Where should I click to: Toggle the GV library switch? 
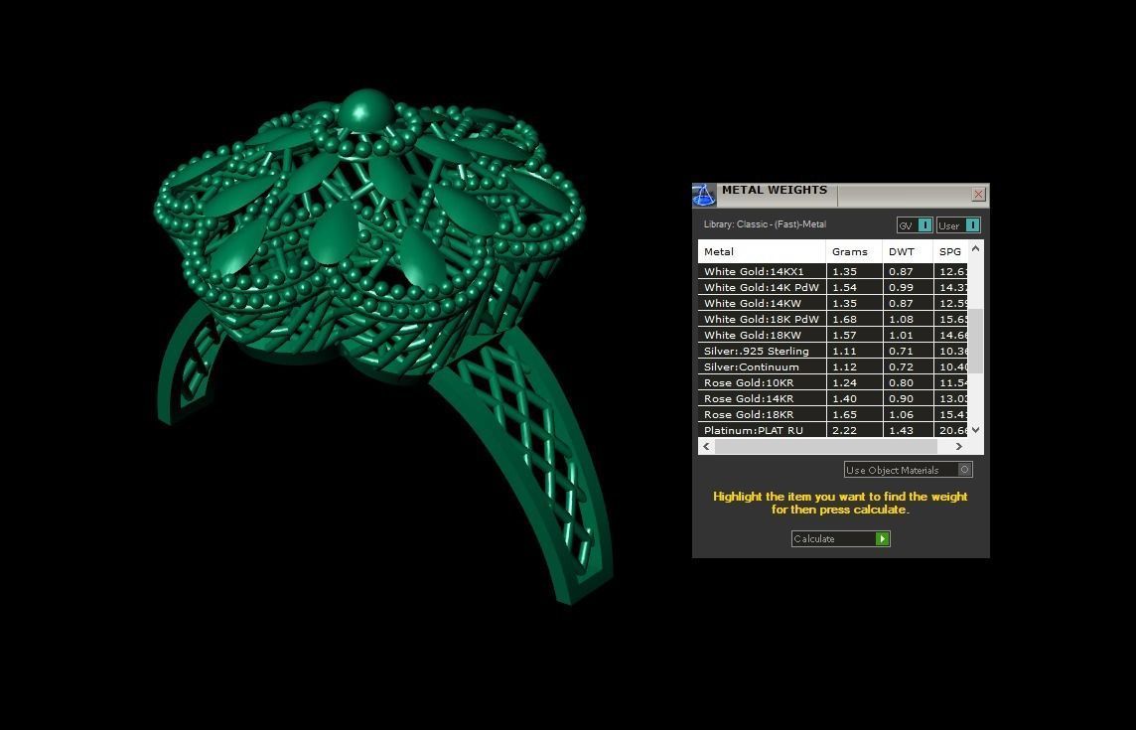[x=915, y=225]
